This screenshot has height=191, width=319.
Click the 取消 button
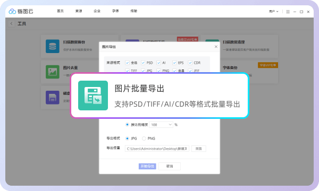coord(170,166)
